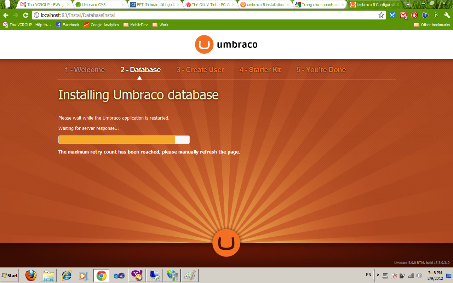The image size is (453, 283).
Task: Click the '5 - You're Done' installer step
Action: pos(321,70)
